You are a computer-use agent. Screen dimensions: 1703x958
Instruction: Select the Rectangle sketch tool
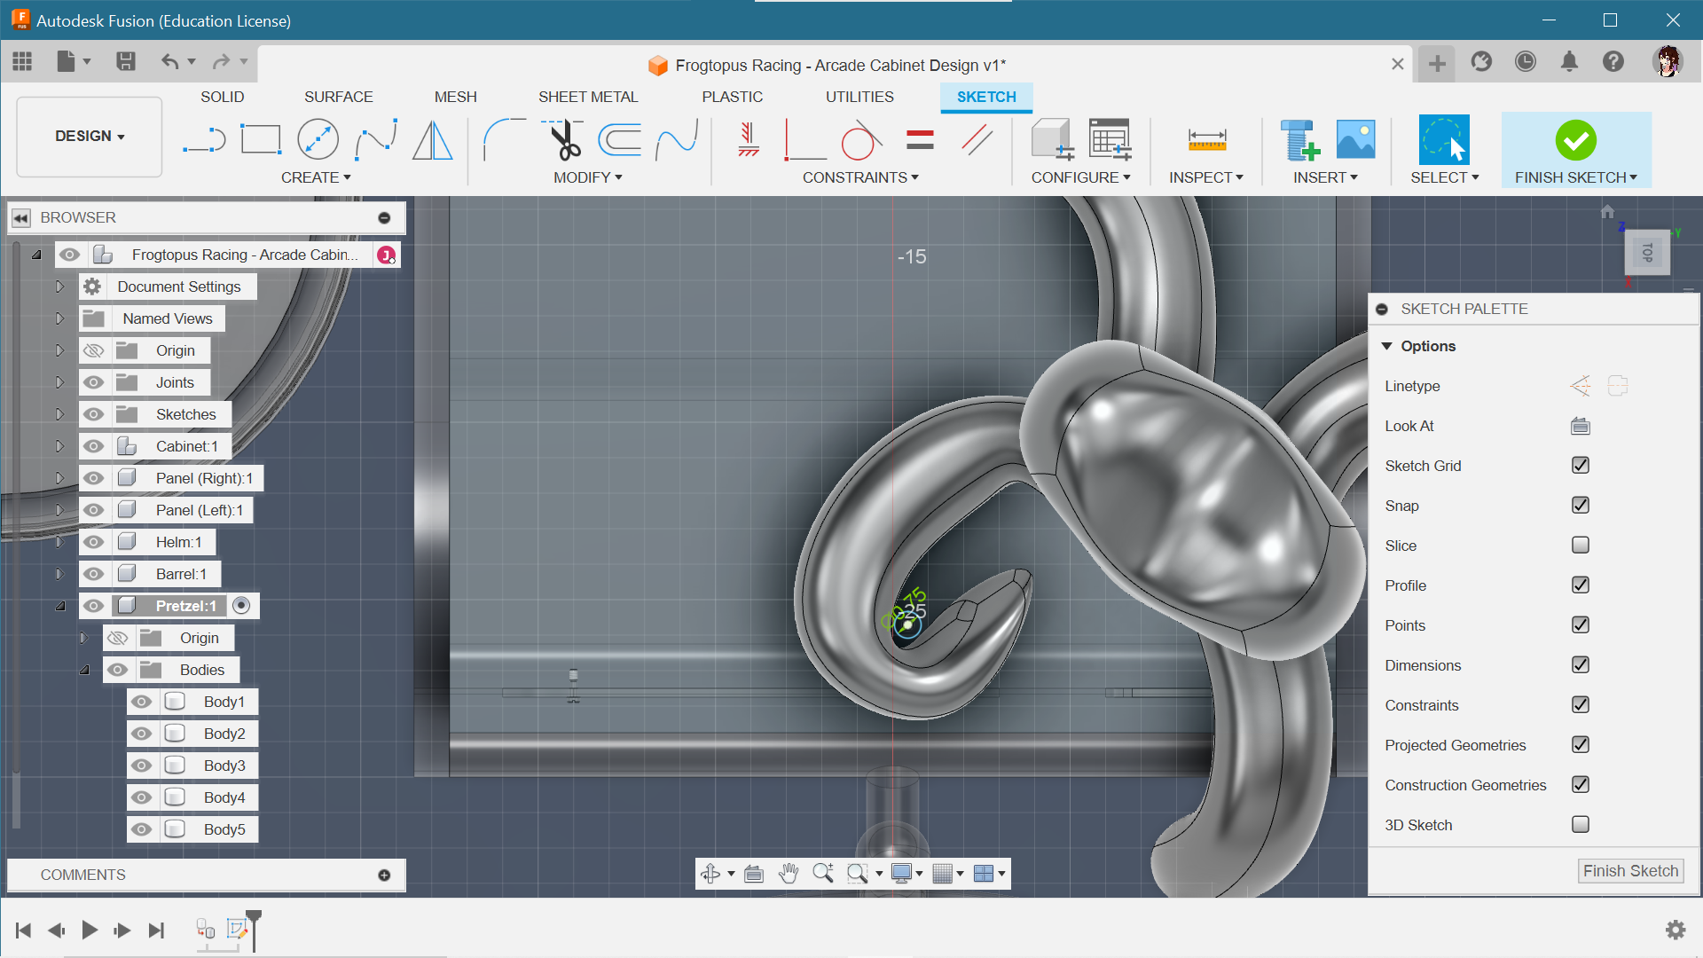261,140
